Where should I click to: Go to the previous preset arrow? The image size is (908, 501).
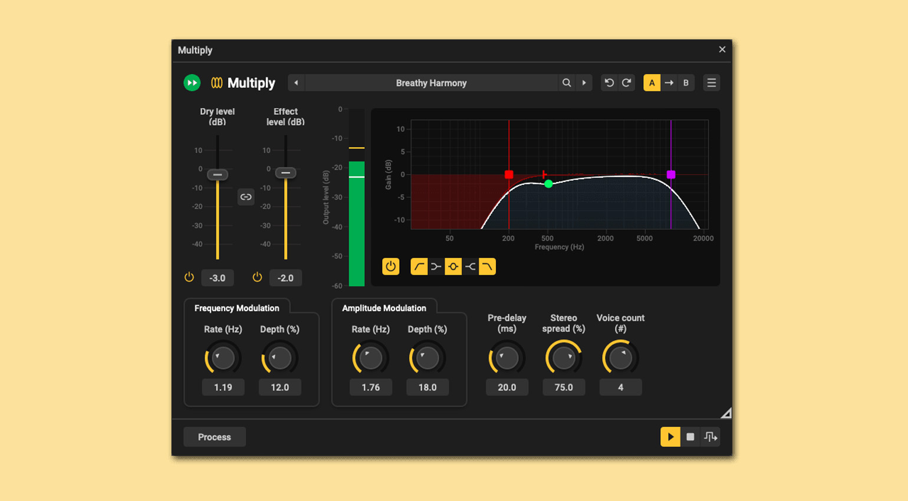pyautogui.click(x=296, y=83)
